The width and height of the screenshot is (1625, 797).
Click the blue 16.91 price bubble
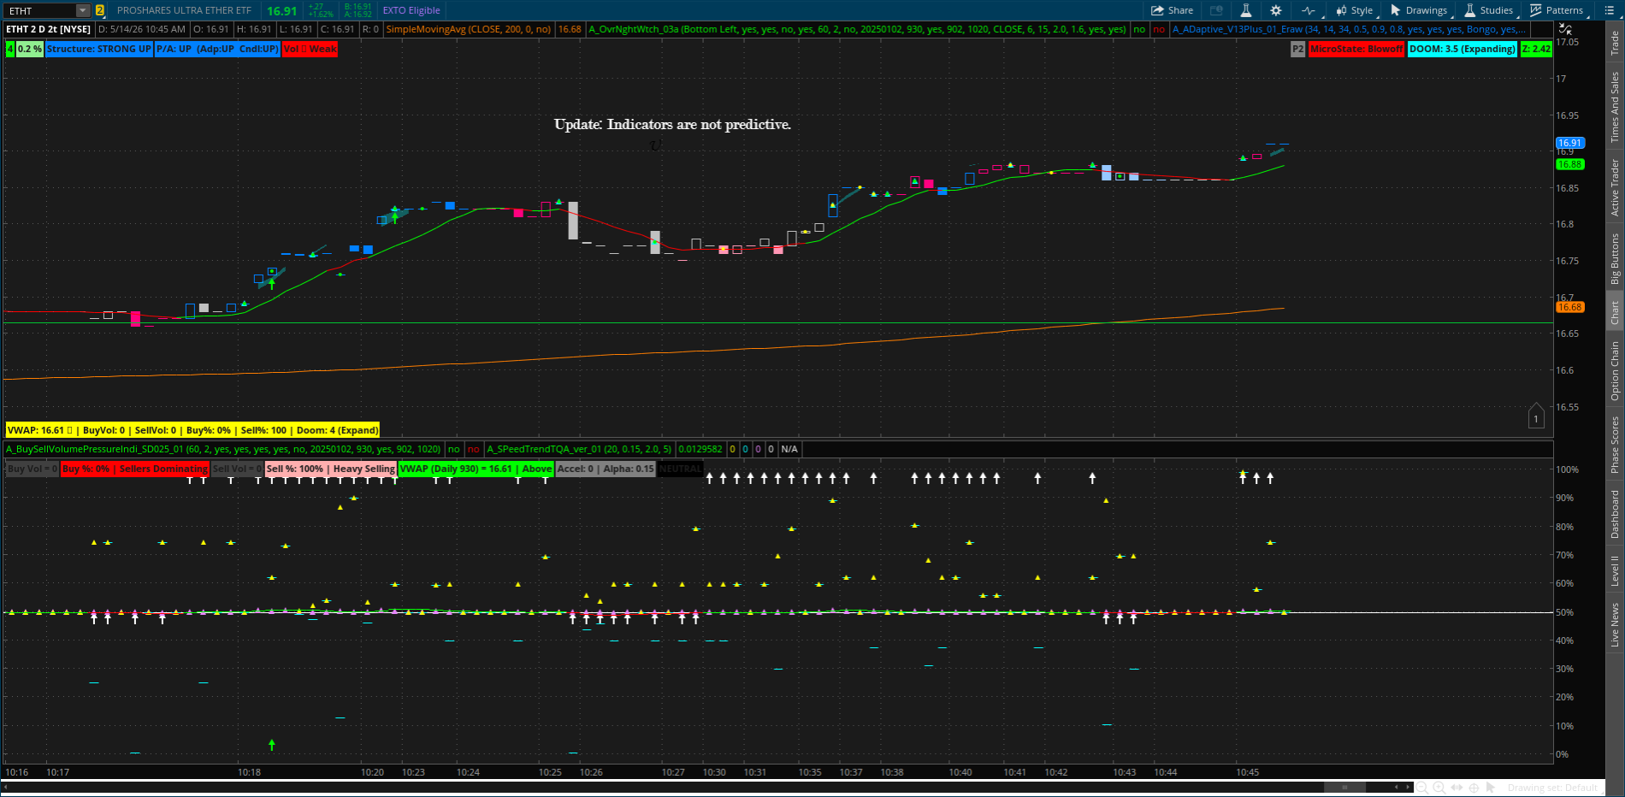(1569, 143)
